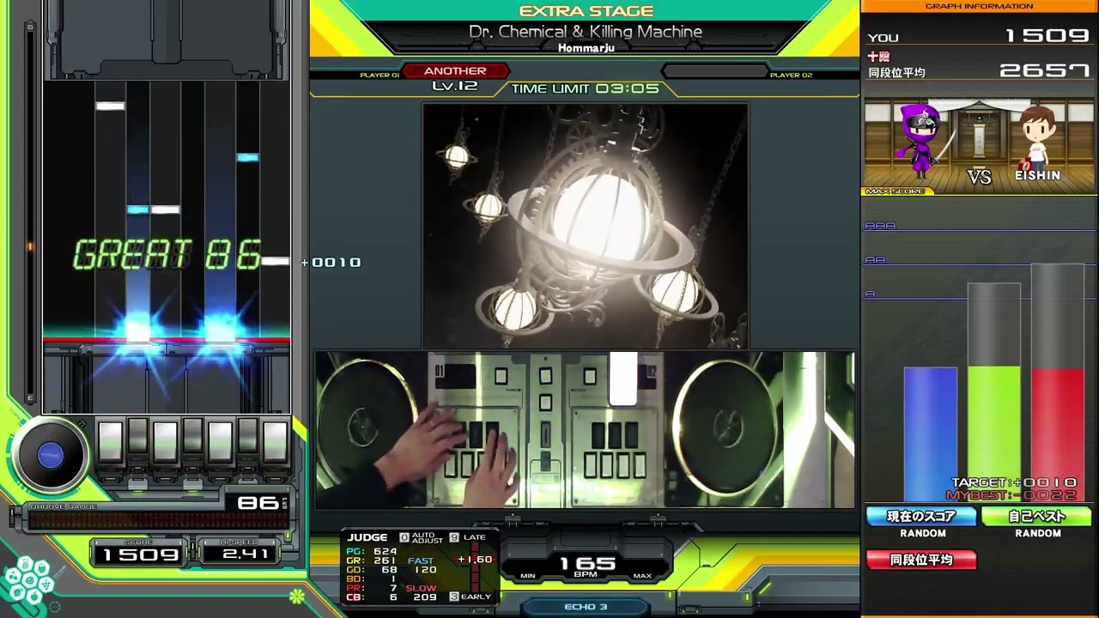Viewport: 1099px width, 618px height.
Task: Click the green personal best graph bar
Action: pyautogui.click(x=994, y=433)
